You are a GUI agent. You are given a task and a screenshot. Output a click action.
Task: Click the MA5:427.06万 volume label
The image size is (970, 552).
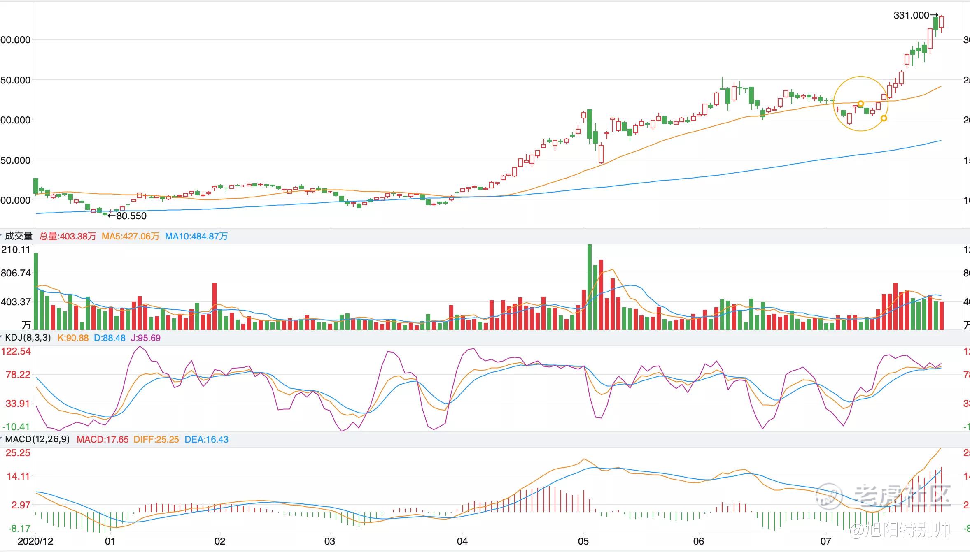click(x=130, y=236)
